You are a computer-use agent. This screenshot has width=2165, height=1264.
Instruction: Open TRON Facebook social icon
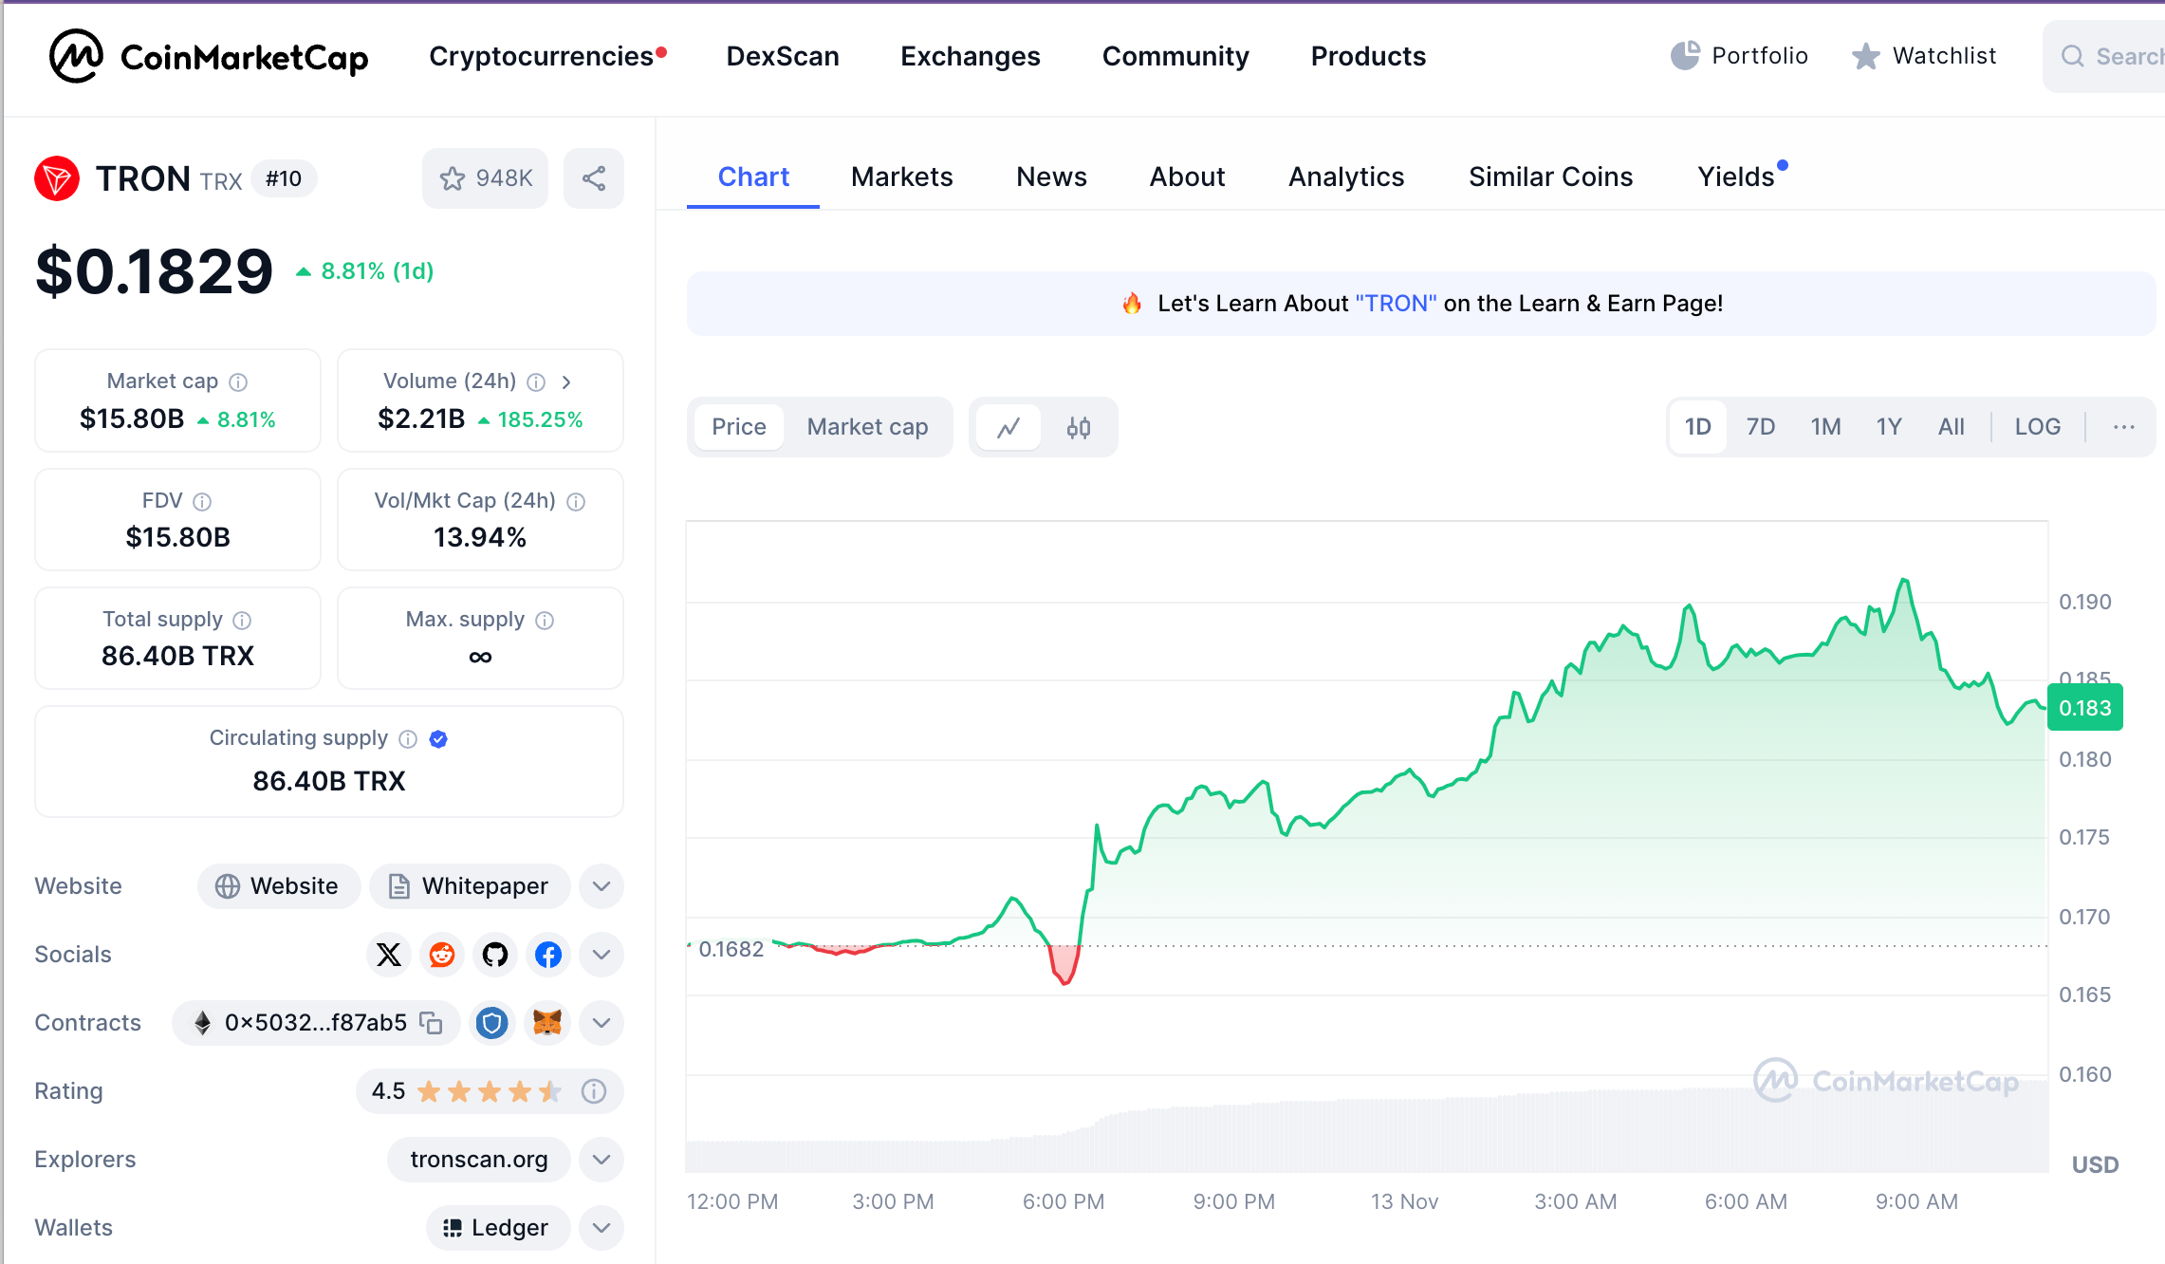pos(548,955)
